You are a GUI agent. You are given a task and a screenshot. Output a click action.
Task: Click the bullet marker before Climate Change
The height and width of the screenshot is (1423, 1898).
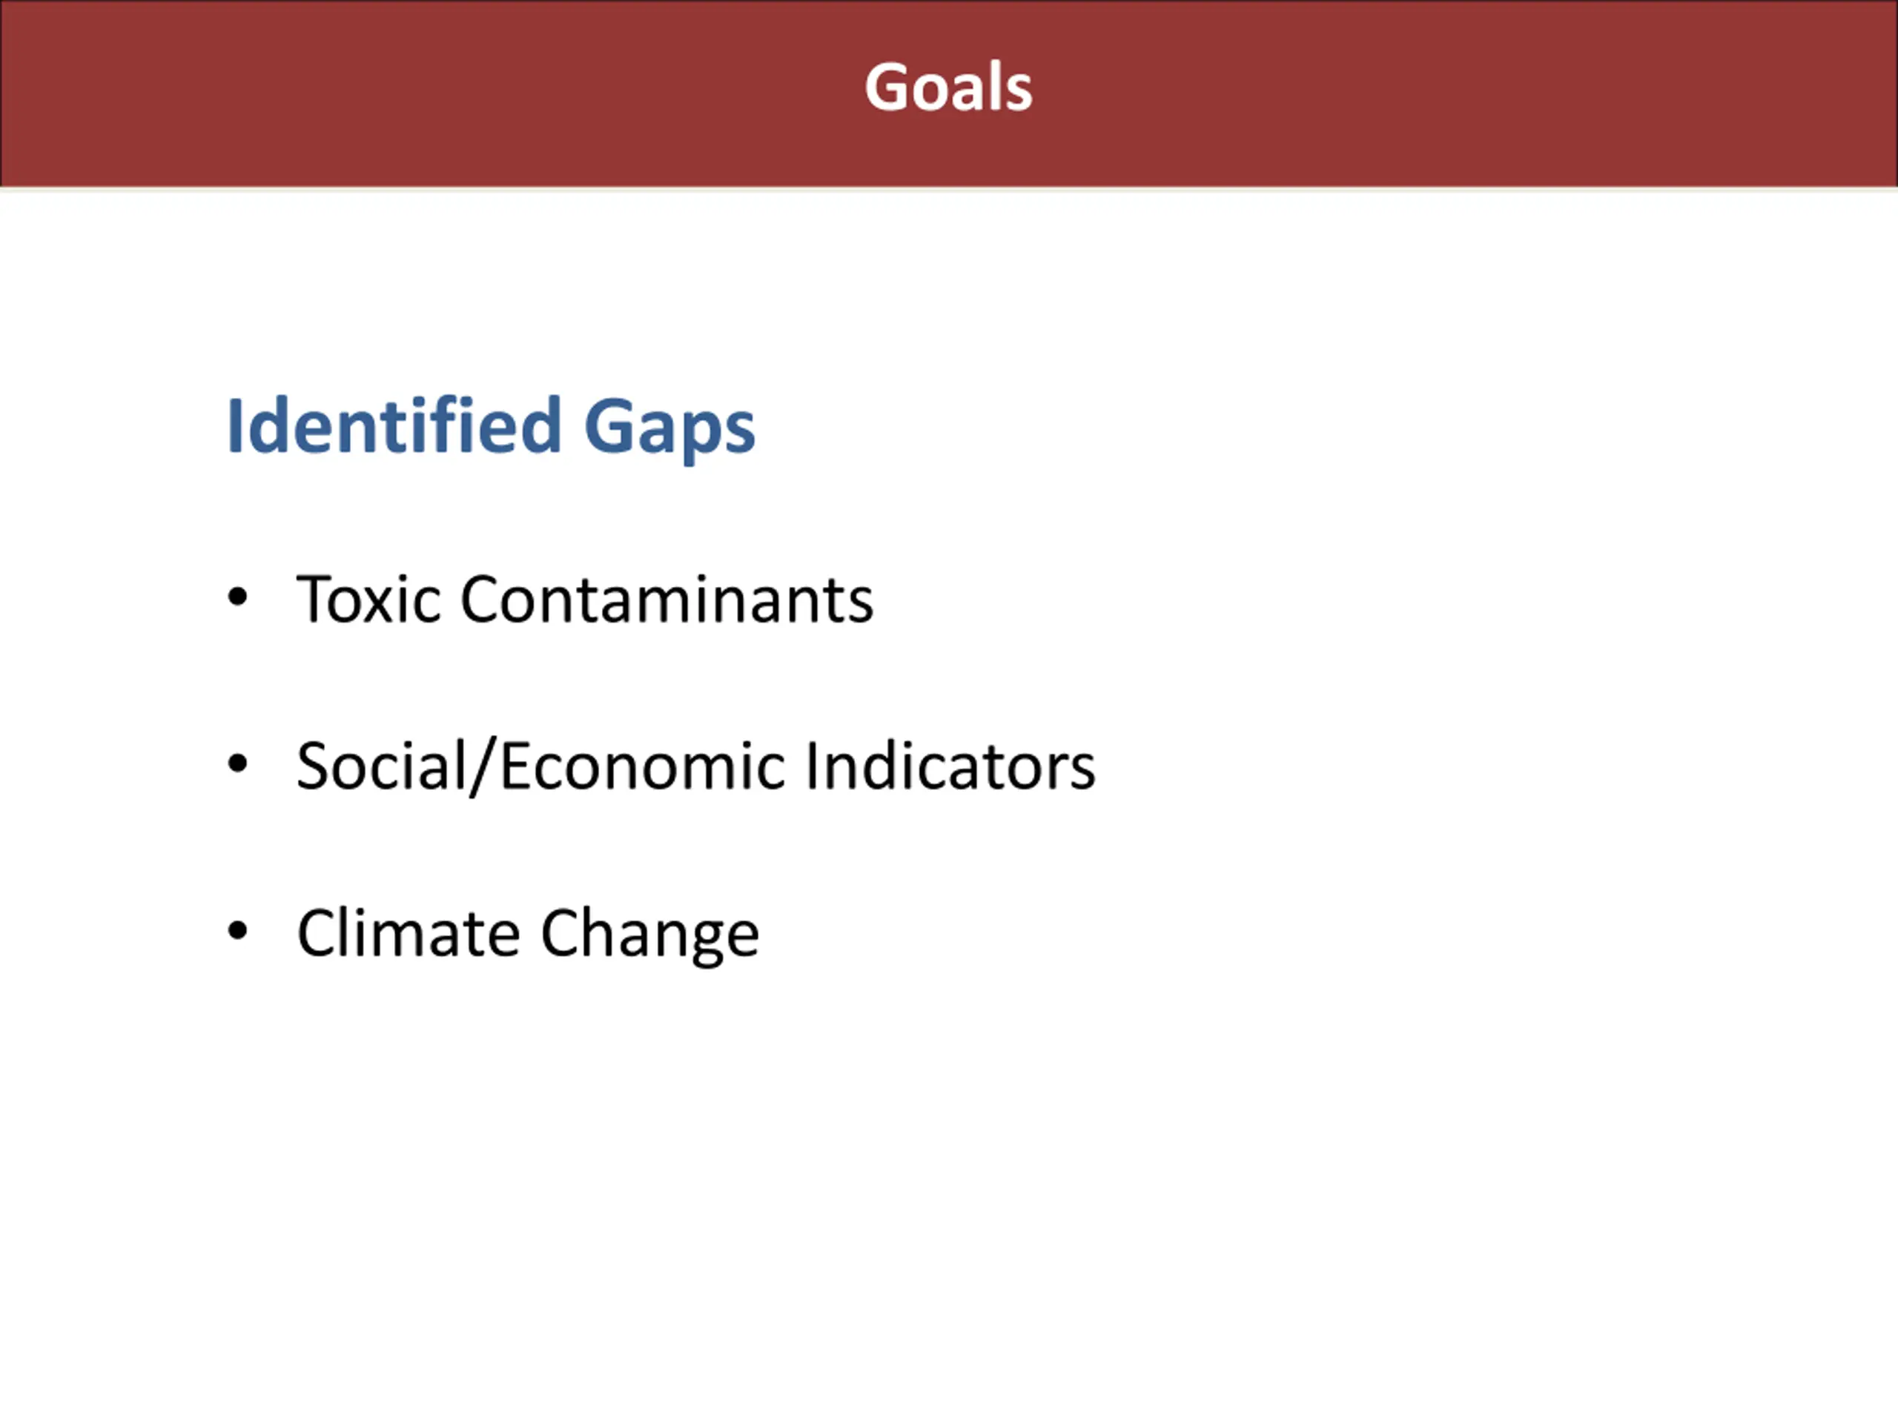tap(238, 930)
